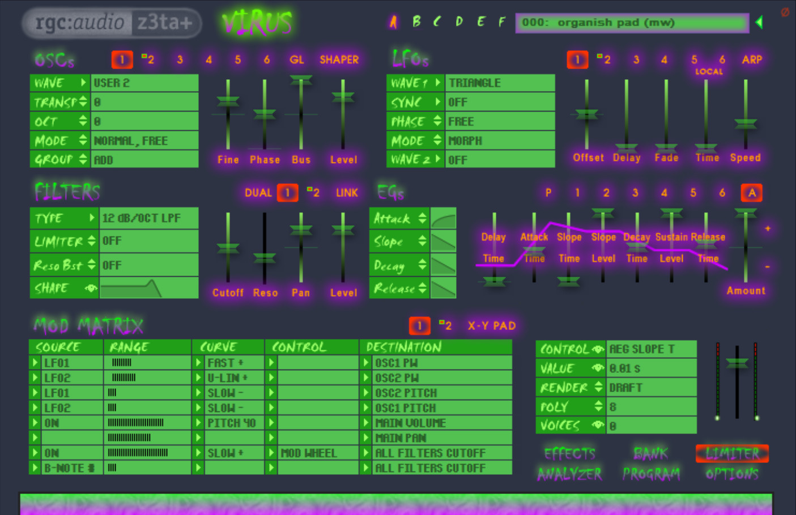Open the ARP tab in LFOs
The height and width of the screenshot is (515, 796).
pyautogui.click(x=752, y=59)
